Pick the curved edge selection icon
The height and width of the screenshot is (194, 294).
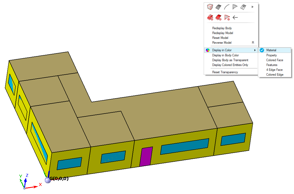tap(227, 7)
